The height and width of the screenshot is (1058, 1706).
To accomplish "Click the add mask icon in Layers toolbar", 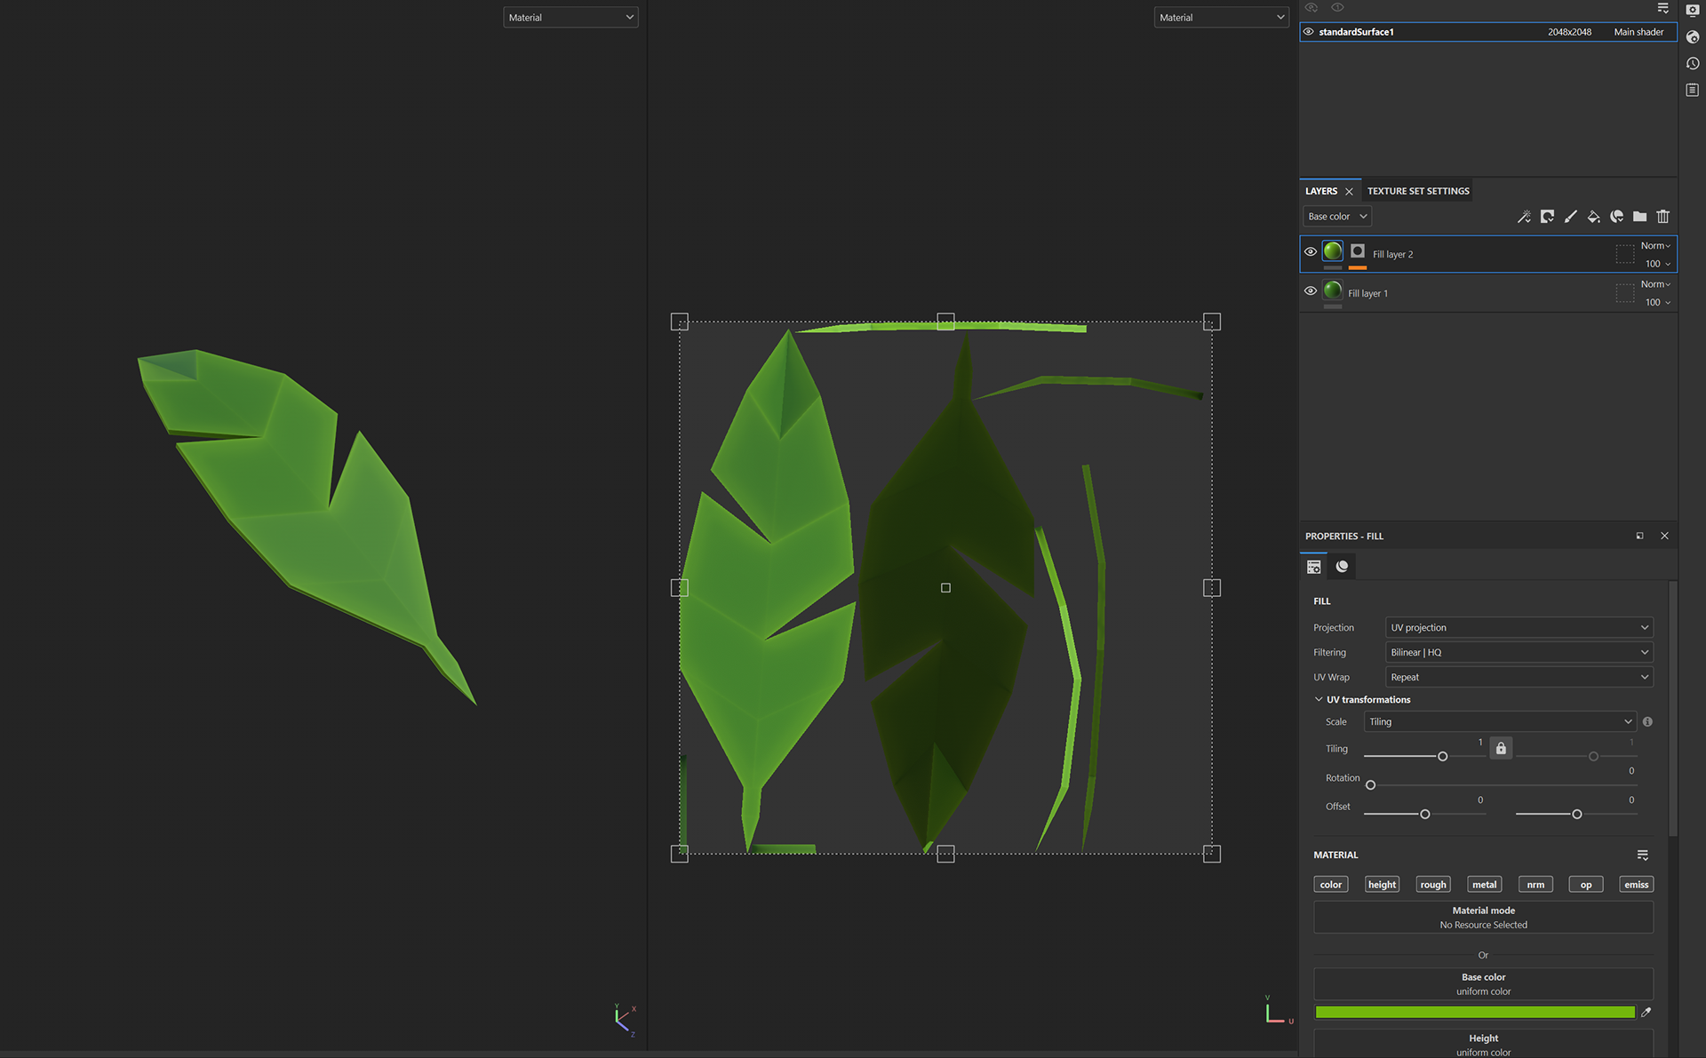I will (1547, 217).
